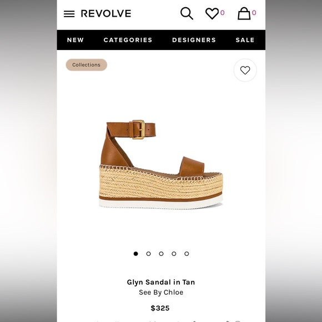
Task: Select the fifth image carousel dot
Action: tap(187, 254)
